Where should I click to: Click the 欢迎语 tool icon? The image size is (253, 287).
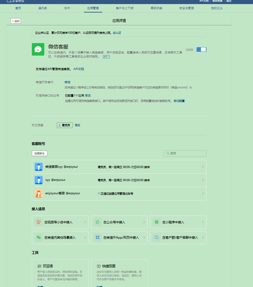click(39, 266)
